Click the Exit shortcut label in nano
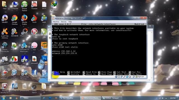The image size is (179, 100). coord(58,74)
